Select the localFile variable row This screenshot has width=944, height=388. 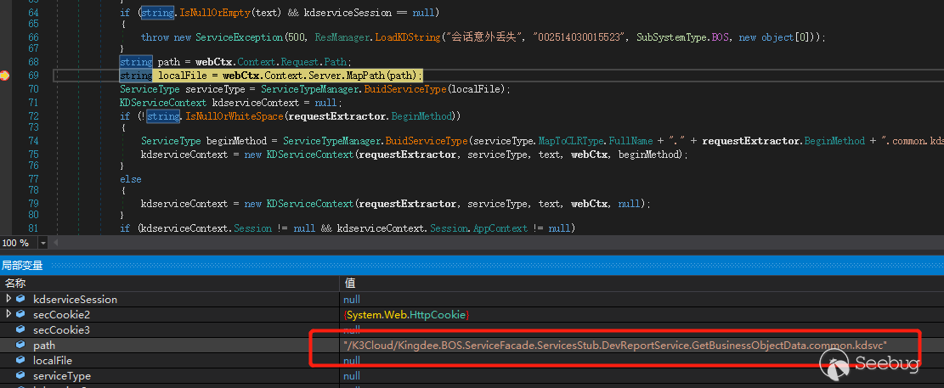tap(472, 360)
